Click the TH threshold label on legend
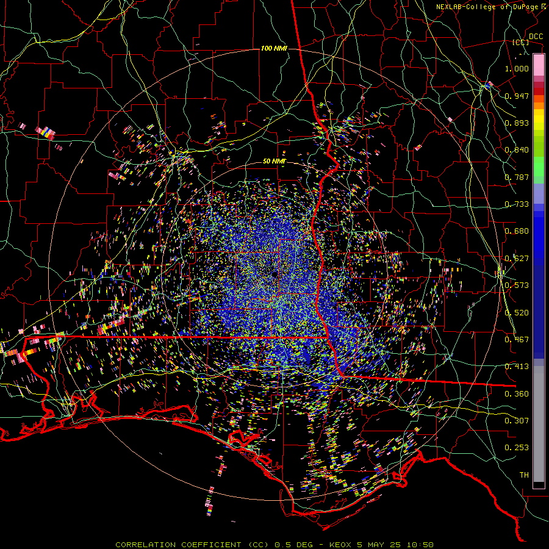The image size is (549, 549). point(524,475)
